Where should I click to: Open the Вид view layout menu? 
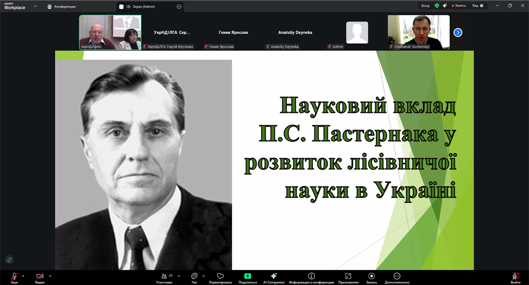[x=477, y=6]
